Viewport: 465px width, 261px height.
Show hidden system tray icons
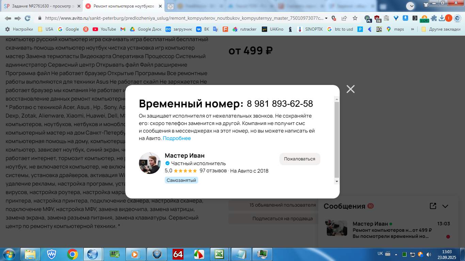click(396, 254)
